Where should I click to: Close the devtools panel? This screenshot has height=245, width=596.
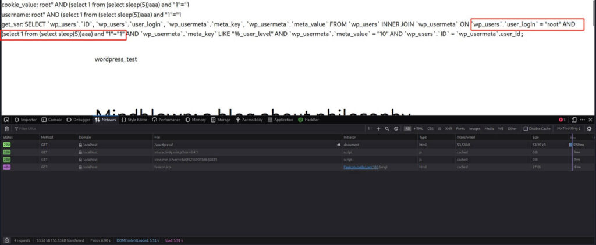(590, 120)
